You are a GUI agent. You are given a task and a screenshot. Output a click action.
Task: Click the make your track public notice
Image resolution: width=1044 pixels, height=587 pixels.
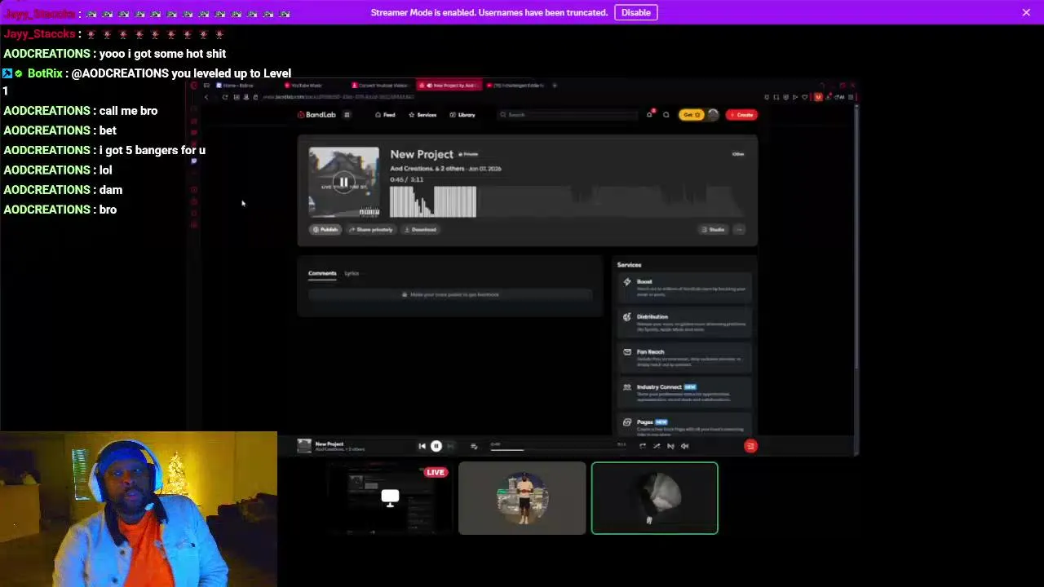(450, 294)
